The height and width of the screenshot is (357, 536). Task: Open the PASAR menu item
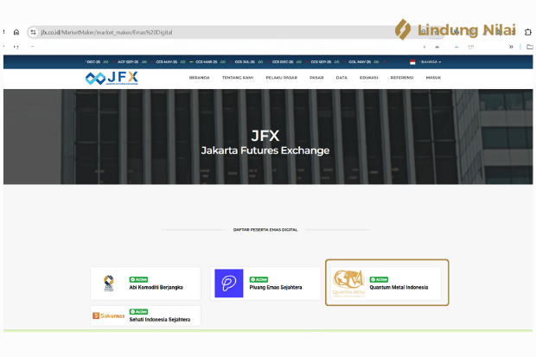click(x=316, y=78)
